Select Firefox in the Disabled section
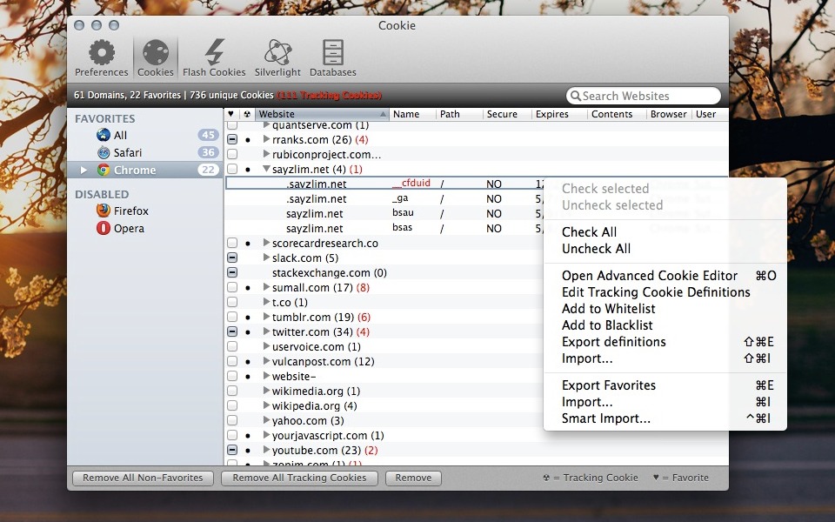The width and height of the screenshot is (835, 522). [x=130, y=211]
